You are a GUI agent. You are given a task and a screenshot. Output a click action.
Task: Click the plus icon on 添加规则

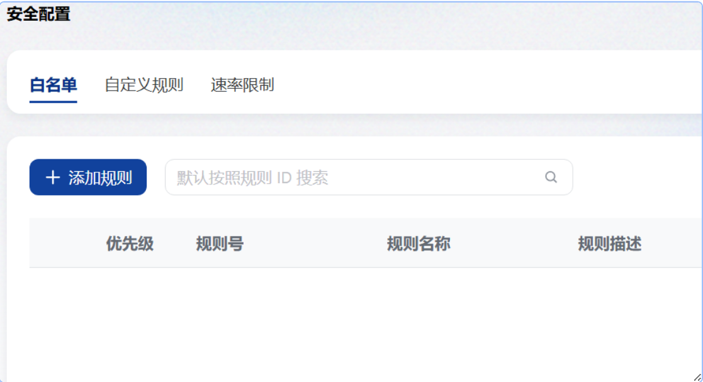53,177
